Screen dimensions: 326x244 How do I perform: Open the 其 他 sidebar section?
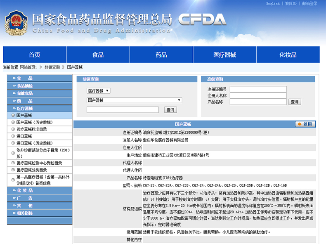click(x=40, y=206)
